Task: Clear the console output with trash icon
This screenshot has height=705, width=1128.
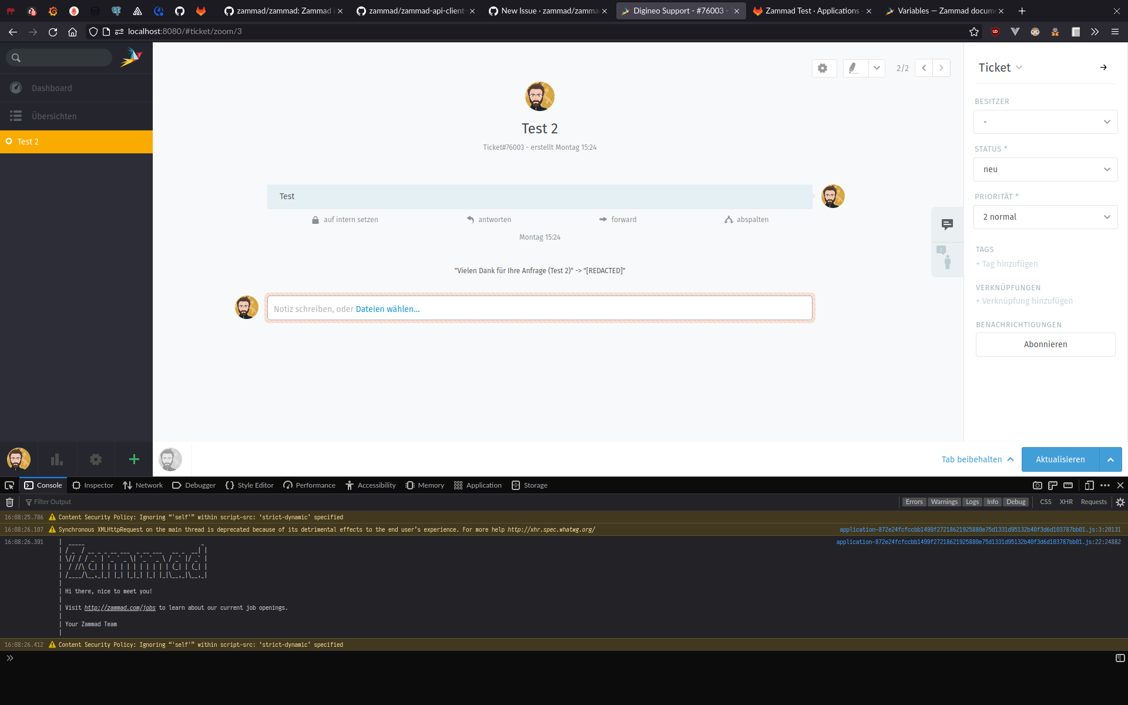Action: pyautogui.click(x=9, y=502)
